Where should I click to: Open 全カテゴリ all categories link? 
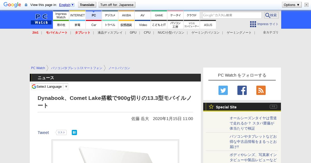[271, 32]
